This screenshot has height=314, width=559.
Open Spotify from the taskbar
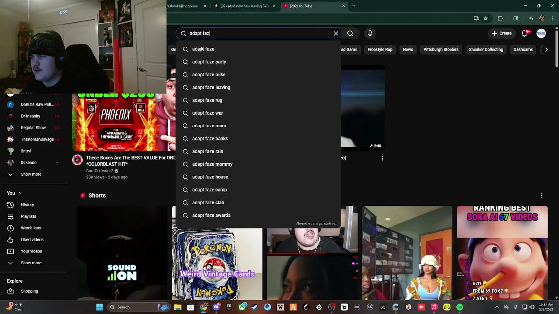coord(459,307)
